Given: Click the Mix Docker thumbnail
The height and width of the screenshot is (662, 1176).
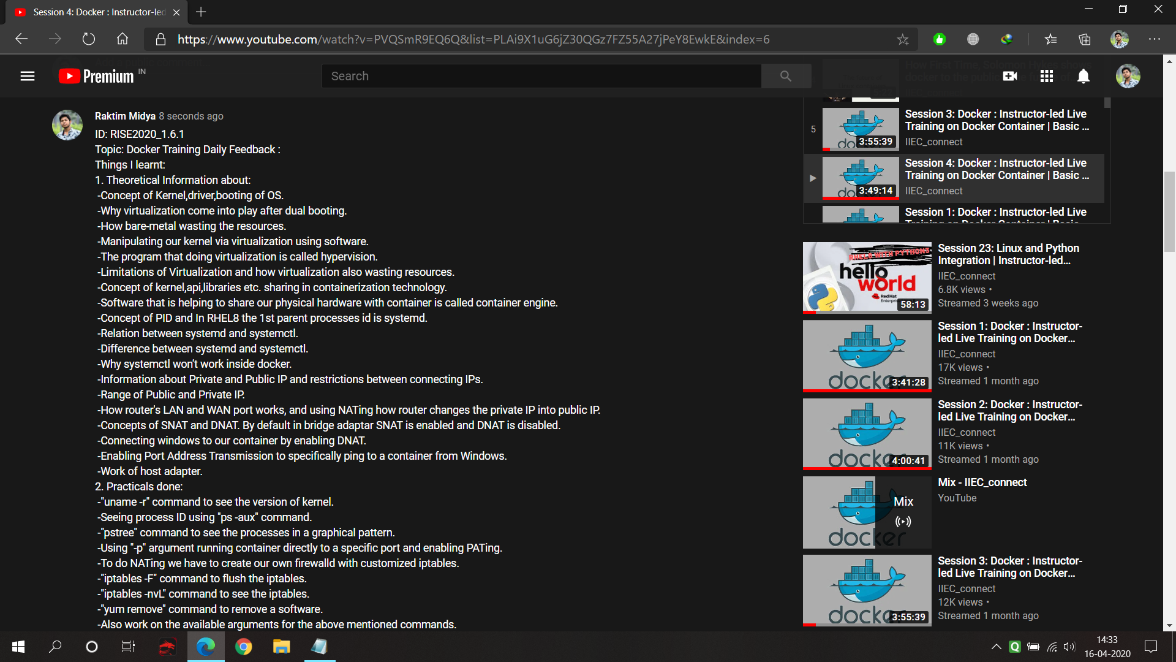Looking at the screenshot, I should pyautogui.click(x=867, y=512).
